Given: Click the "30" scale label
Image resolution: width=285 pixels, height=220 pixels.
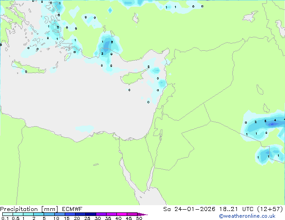Looking at the screenshot, I should point(98,218).
